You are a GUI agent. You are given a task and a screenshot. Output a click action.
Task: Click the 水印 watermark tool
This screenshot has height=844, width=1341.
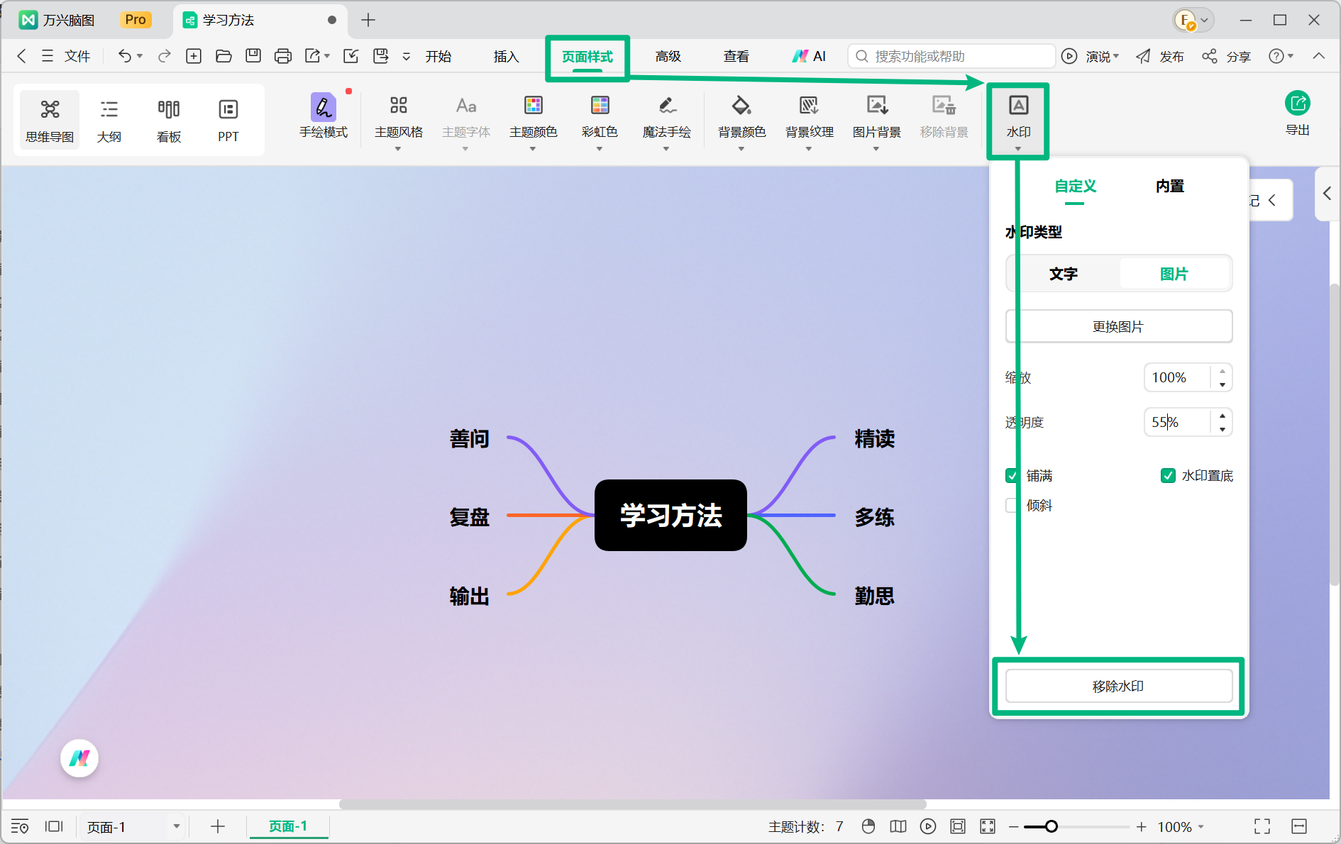[x=1018, y=121]
